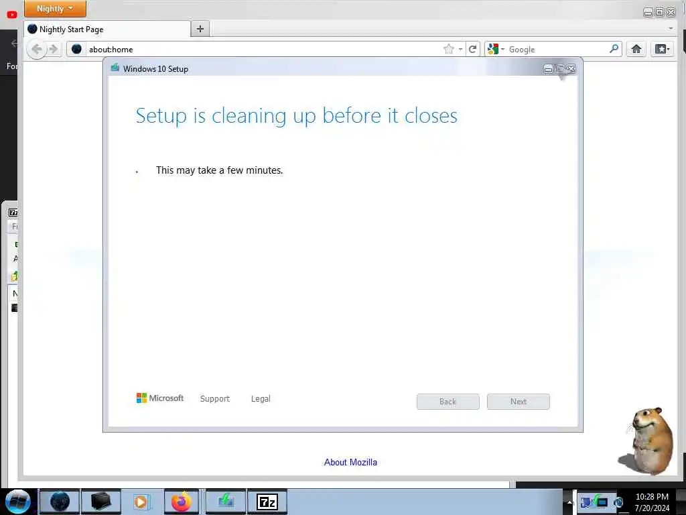Close the Windows 10 Setup dialog
Viewport: 686px width, 515px height.
(571, 69)
